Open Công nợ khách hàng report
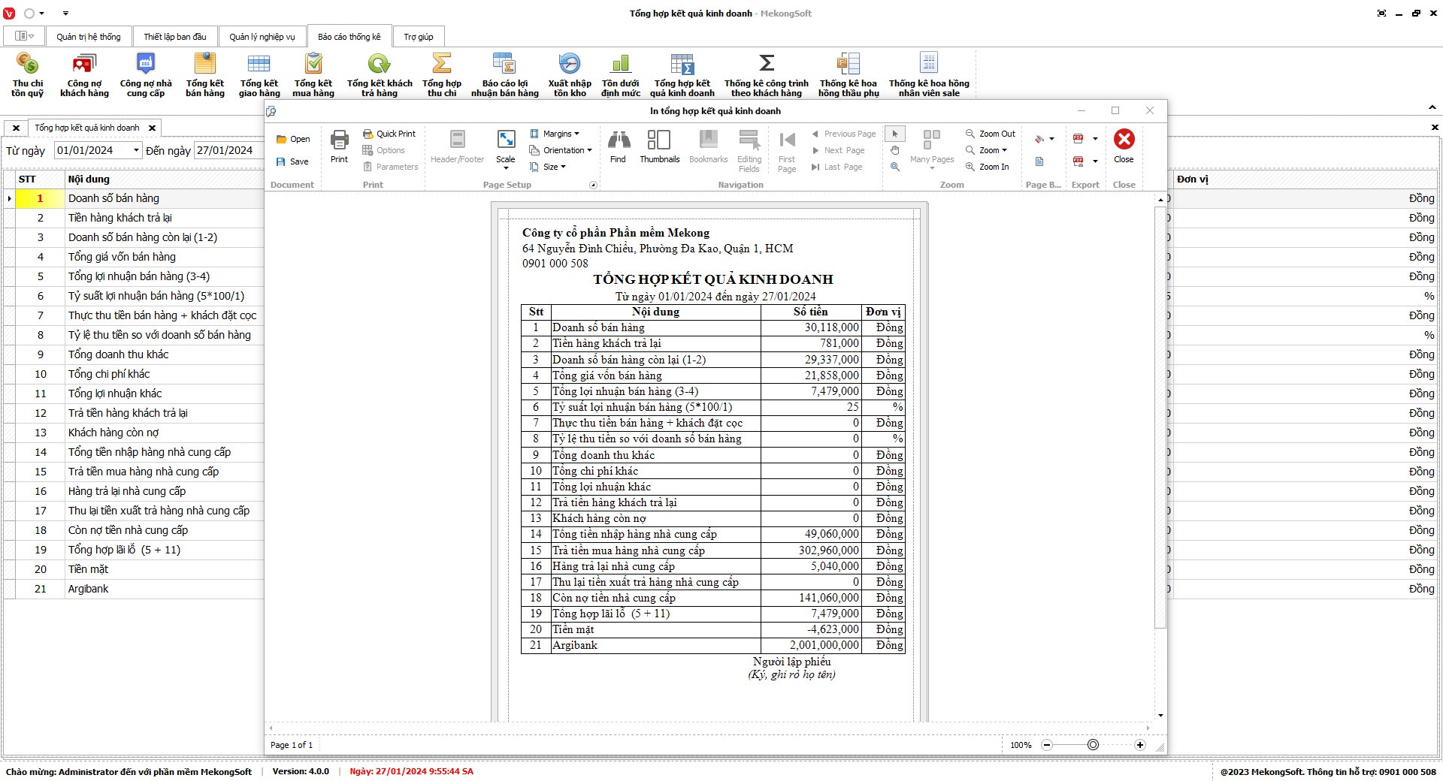1443x781 pixels. click(84, 75)
